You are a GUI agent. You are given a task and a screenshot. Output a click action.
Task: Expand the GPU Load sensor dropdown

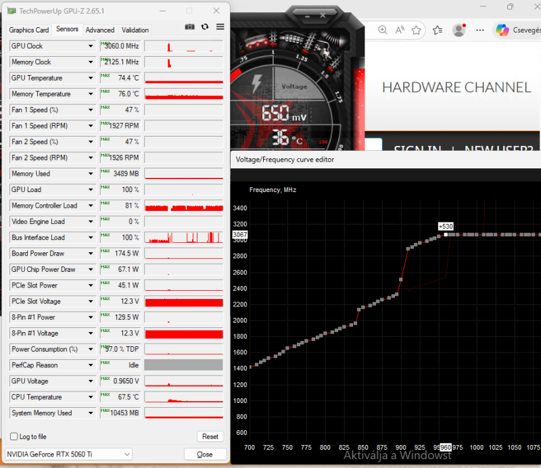click(x=91, y=189)
